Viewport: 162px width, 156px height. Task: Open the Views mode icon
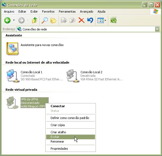coord(100,21)
